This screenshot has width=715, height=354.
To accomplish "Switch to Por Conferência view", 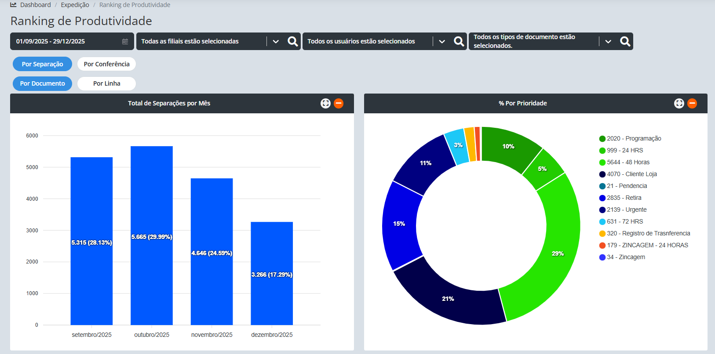I will point(106,64).
